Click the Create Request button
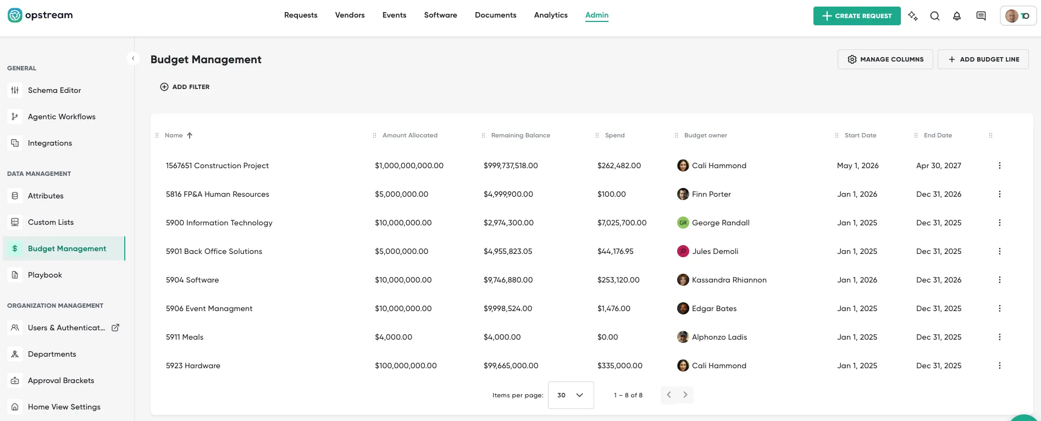Image resolution: width=1041 pixels, height=421 pixels. coord(857,16)
